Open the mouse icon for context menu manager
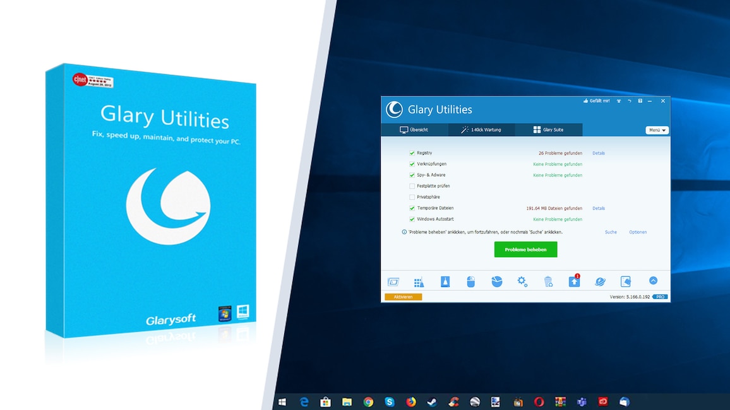The height and width of the screenshot is (410, 730). 470,282
